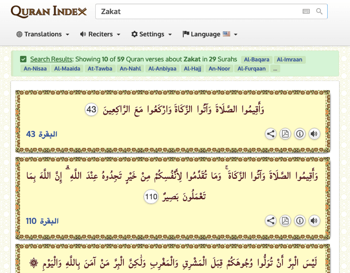Share verse 110 of Al-Baqara

coord(271,221)
